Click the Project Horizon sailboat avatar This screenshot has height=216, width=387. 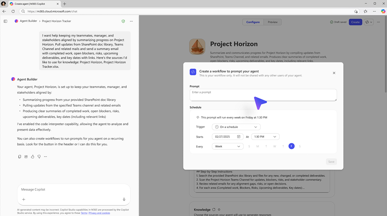197,47
